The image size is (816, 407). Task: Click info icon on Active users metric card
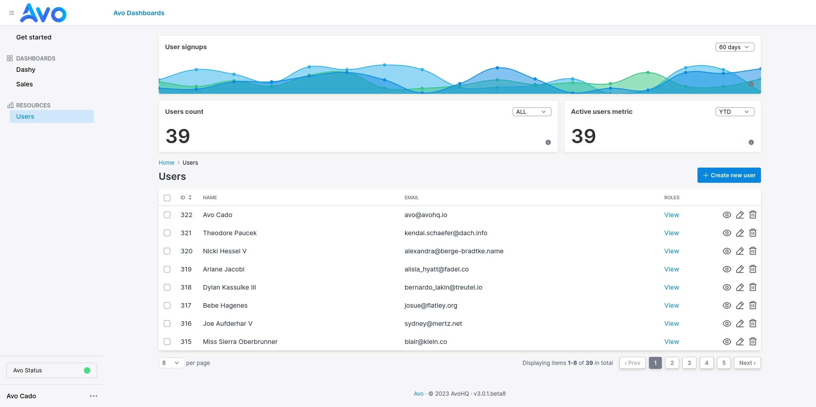(751, 142)
